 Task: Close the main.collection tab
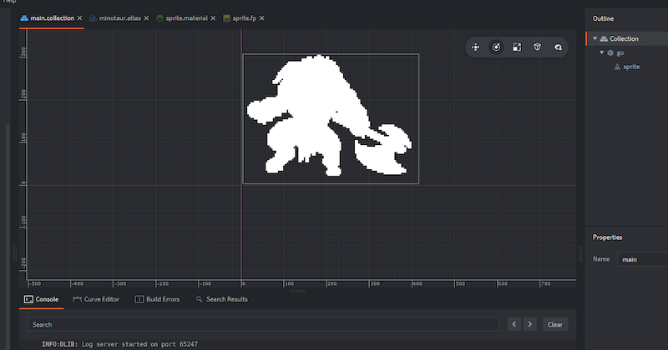(79, 17)
